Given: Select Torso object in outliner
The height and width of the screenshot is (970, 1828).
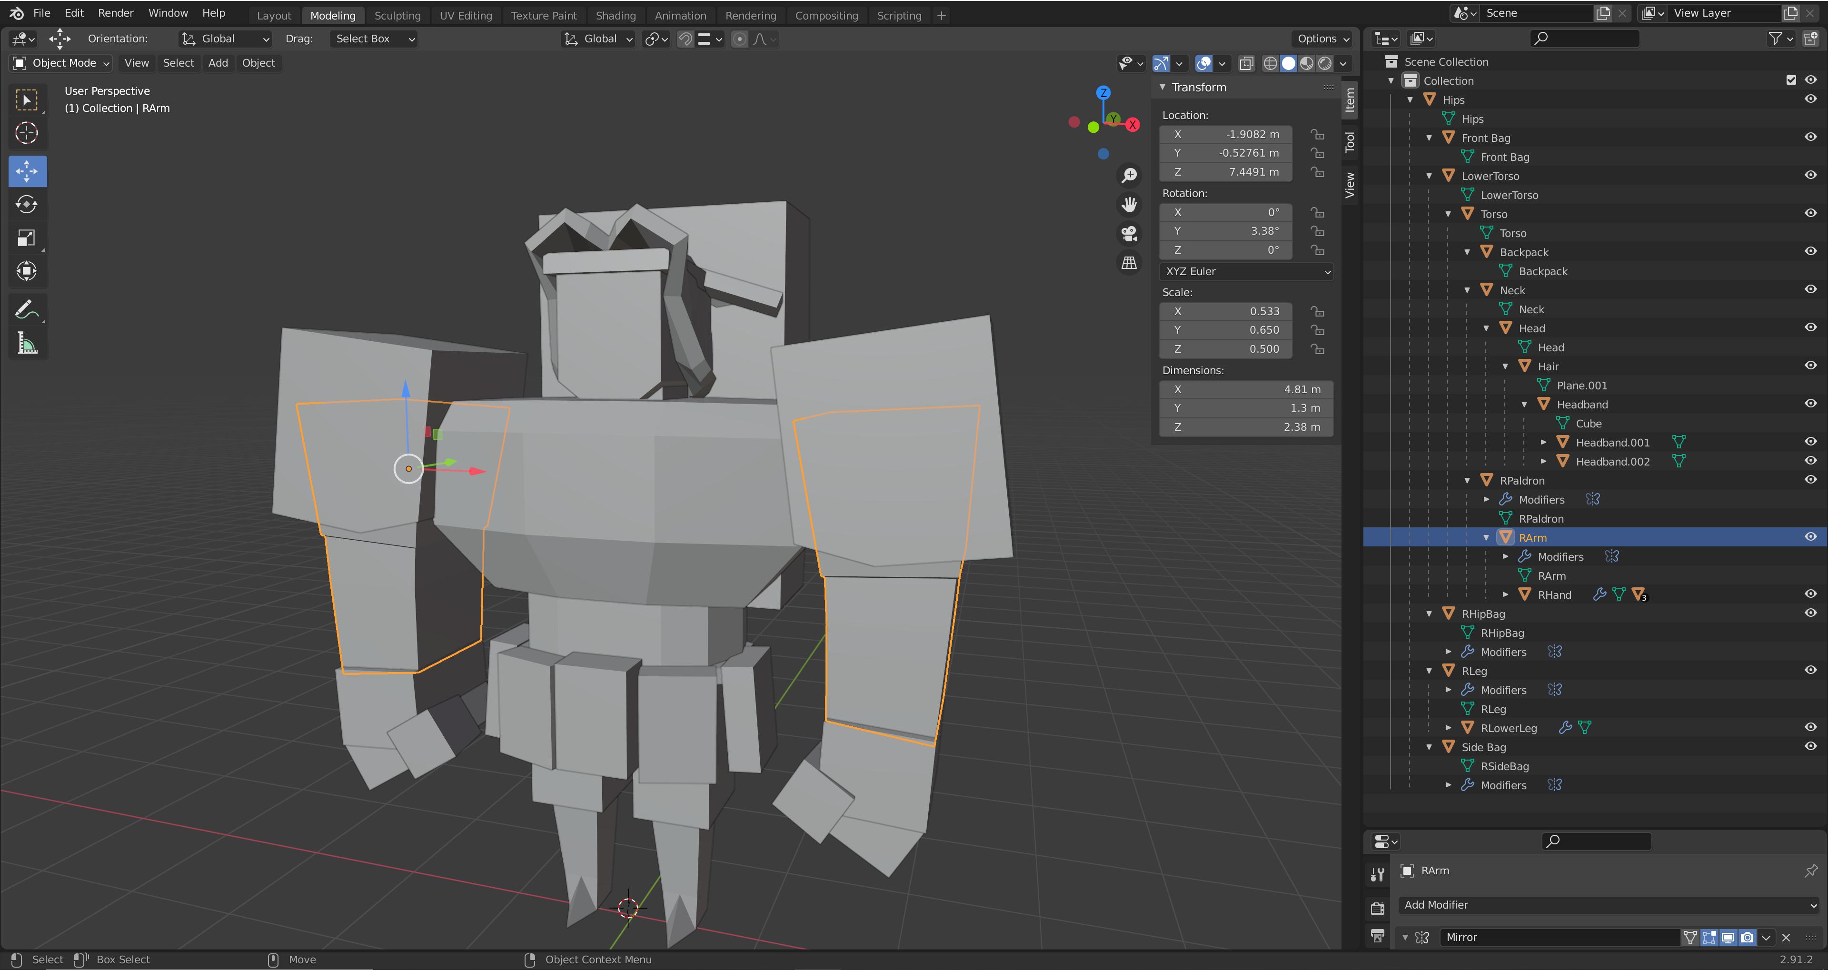Looking at the screenshot, I should (x=1494, y=214).
